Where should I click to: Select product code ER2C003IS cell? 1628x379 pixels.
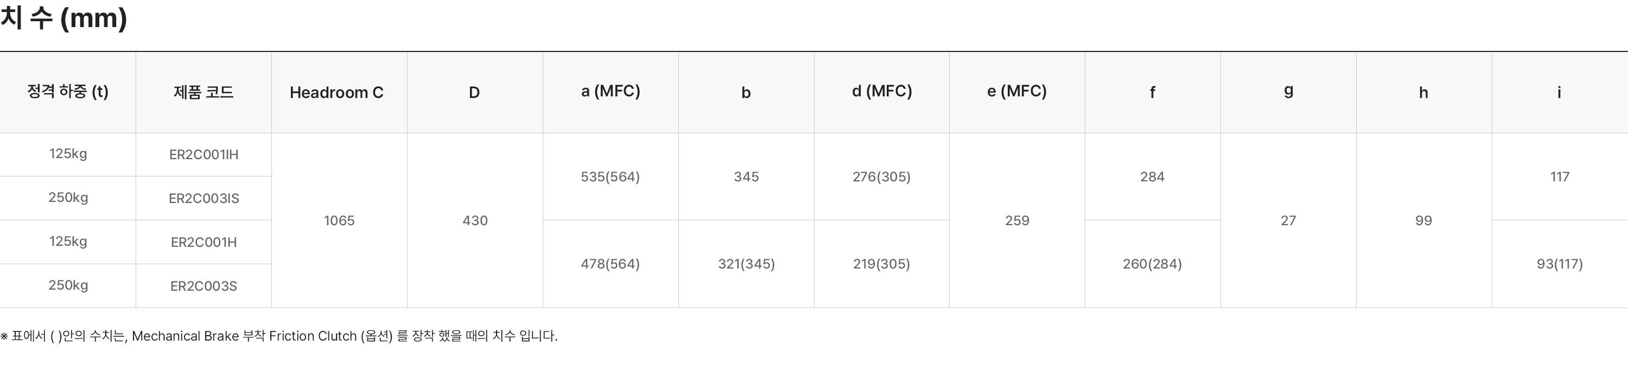tap(203, 198)
